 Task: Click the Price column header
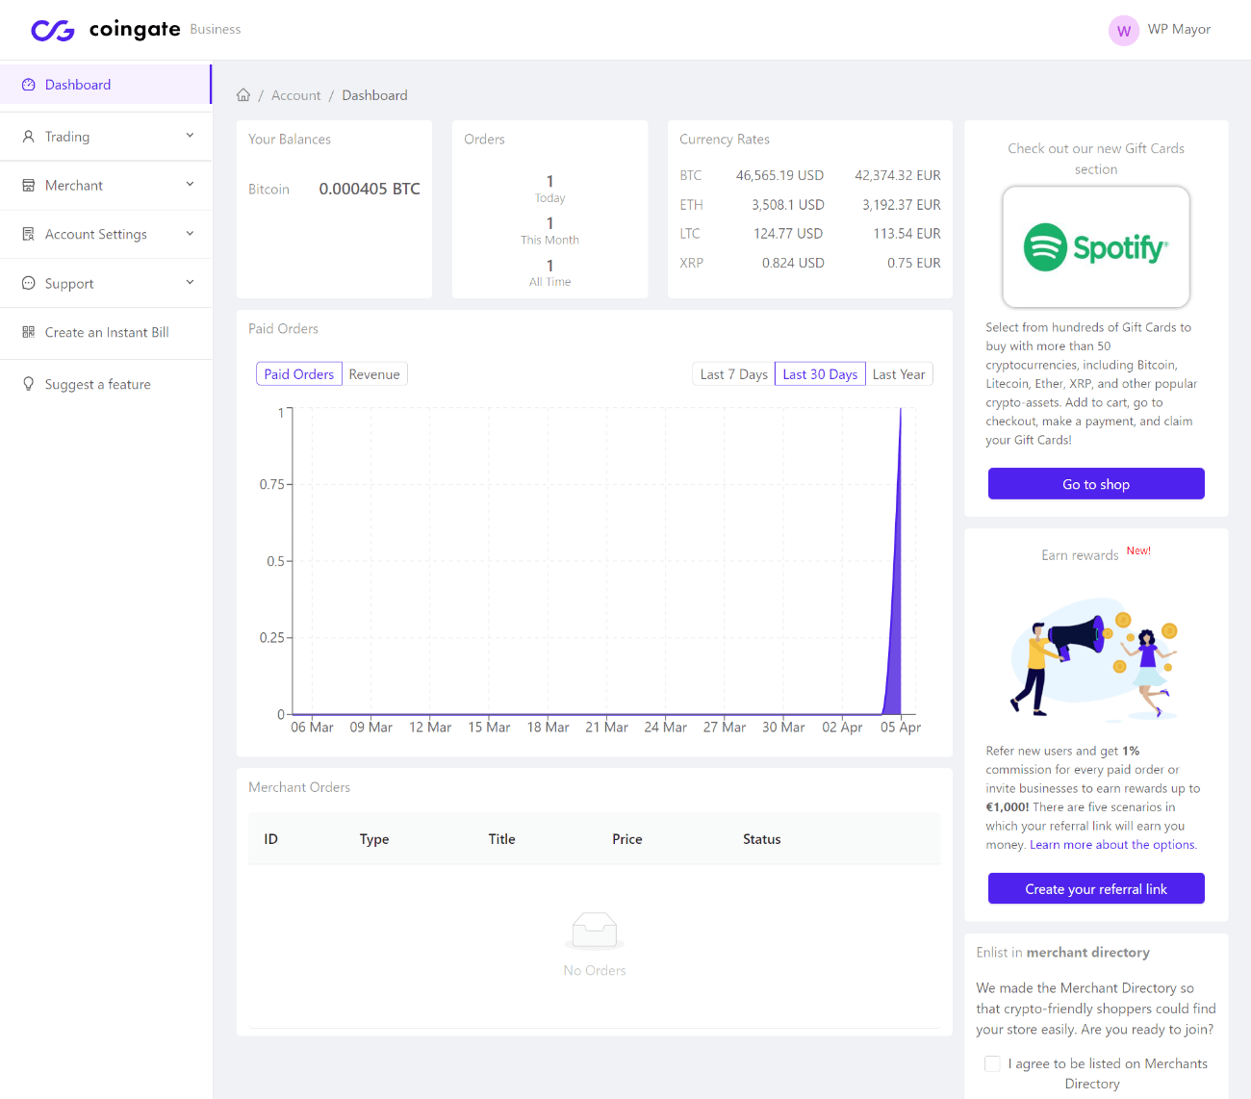(x=627, y=839)
